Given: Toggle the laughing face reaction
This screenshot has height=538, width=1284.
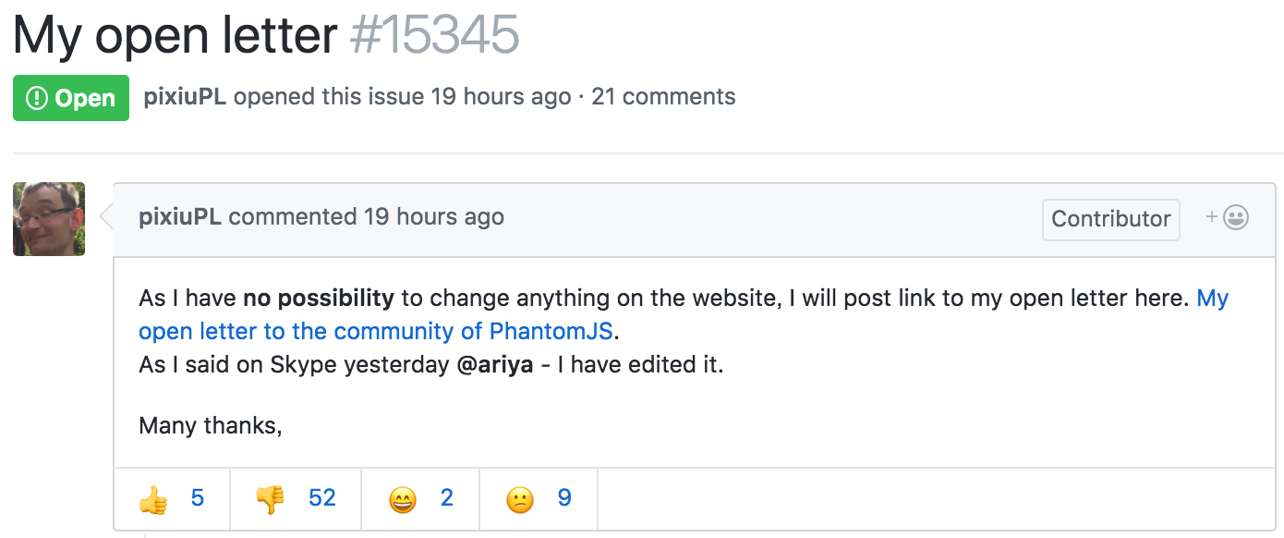Looking at the screenshot, I should [421, 499].
